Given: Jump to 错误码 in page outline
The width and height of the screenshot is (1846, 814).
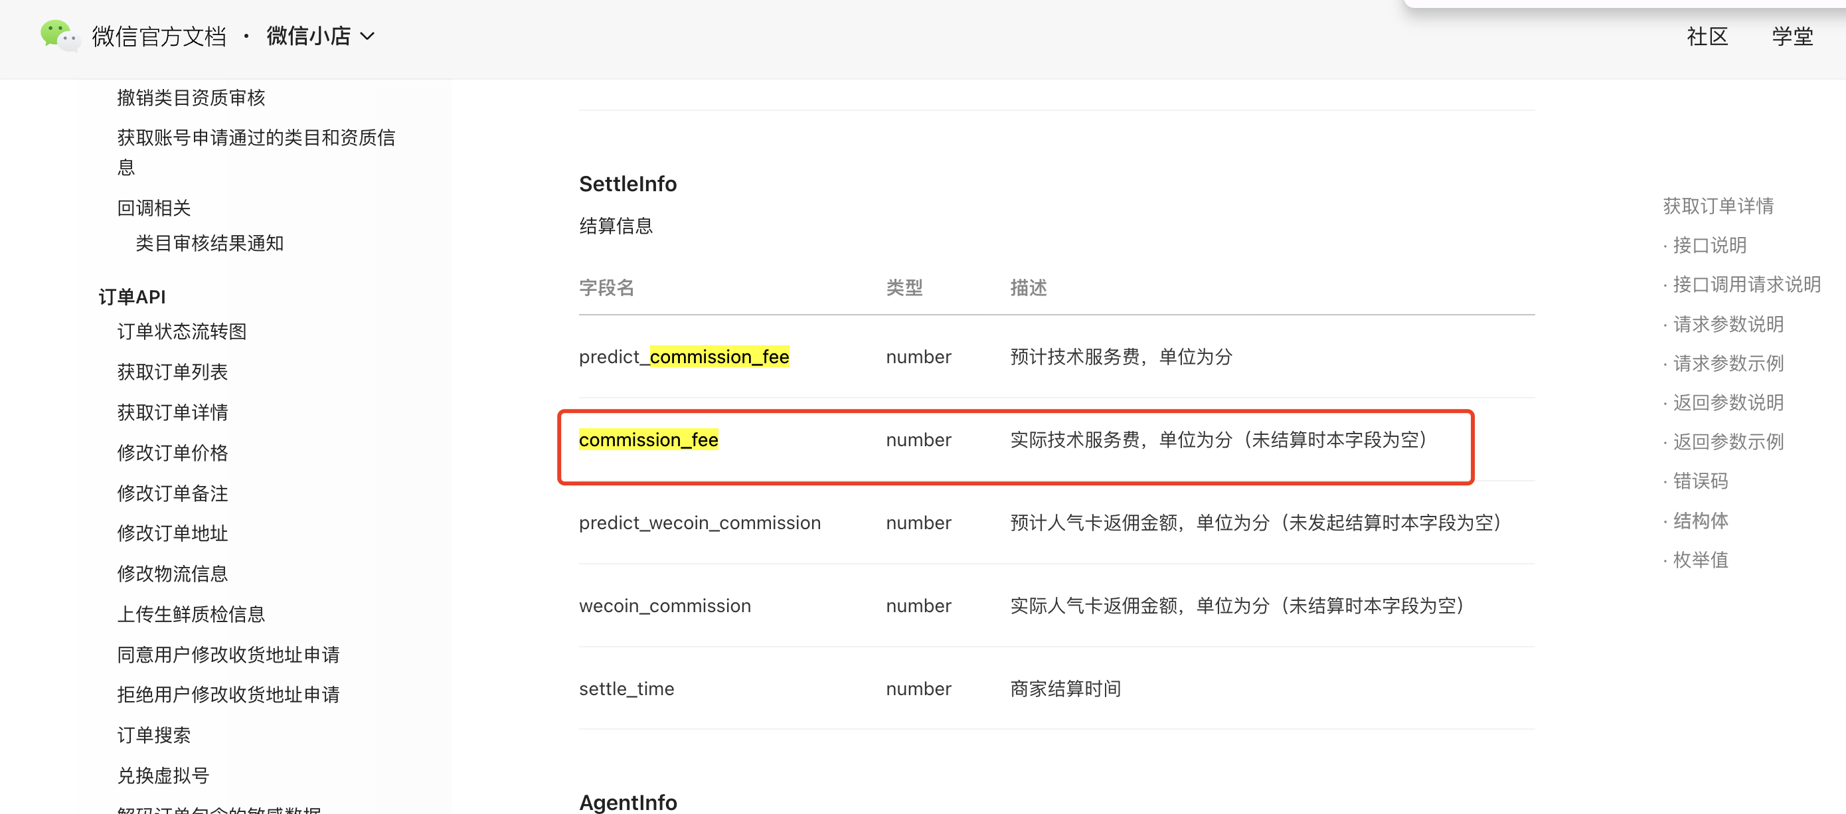Looking at the screenshot, I should (1699, 481).
